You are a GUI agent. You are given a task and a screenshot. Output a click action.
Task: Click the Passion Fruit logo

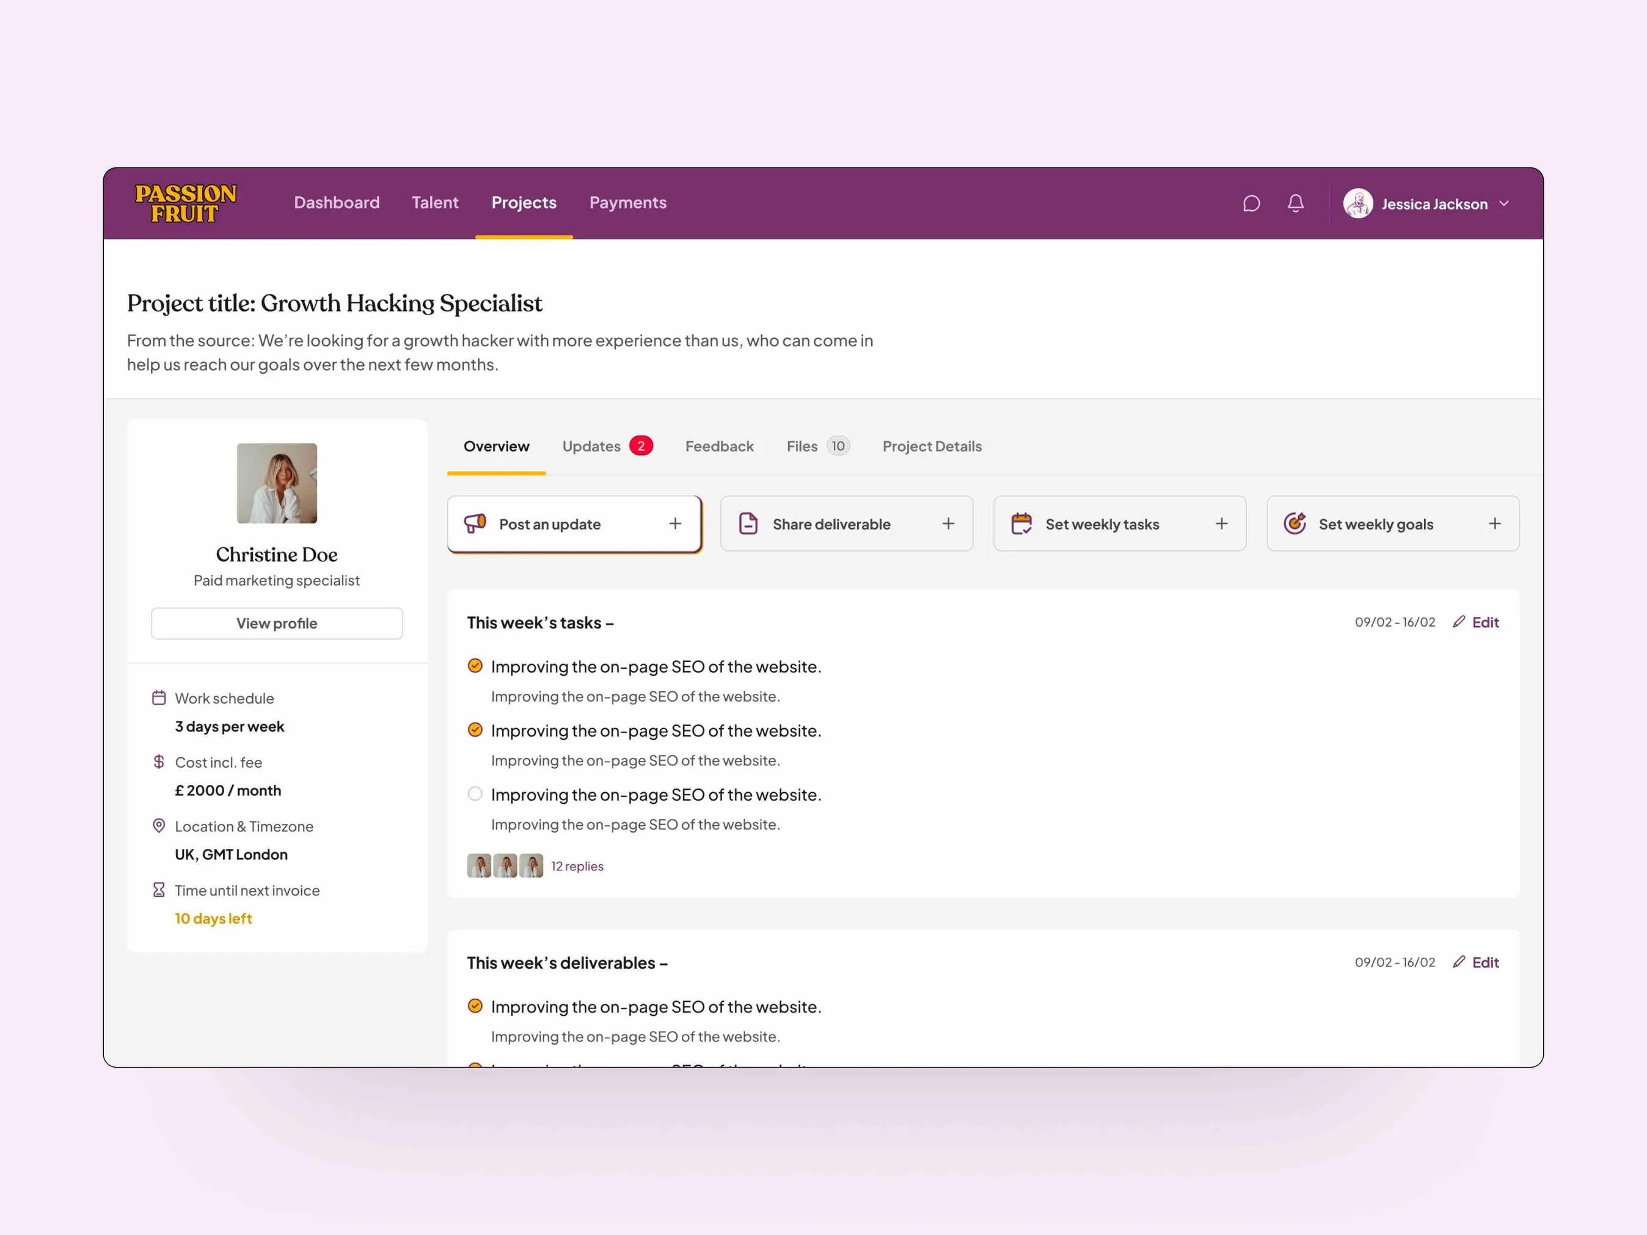(185, 203)
